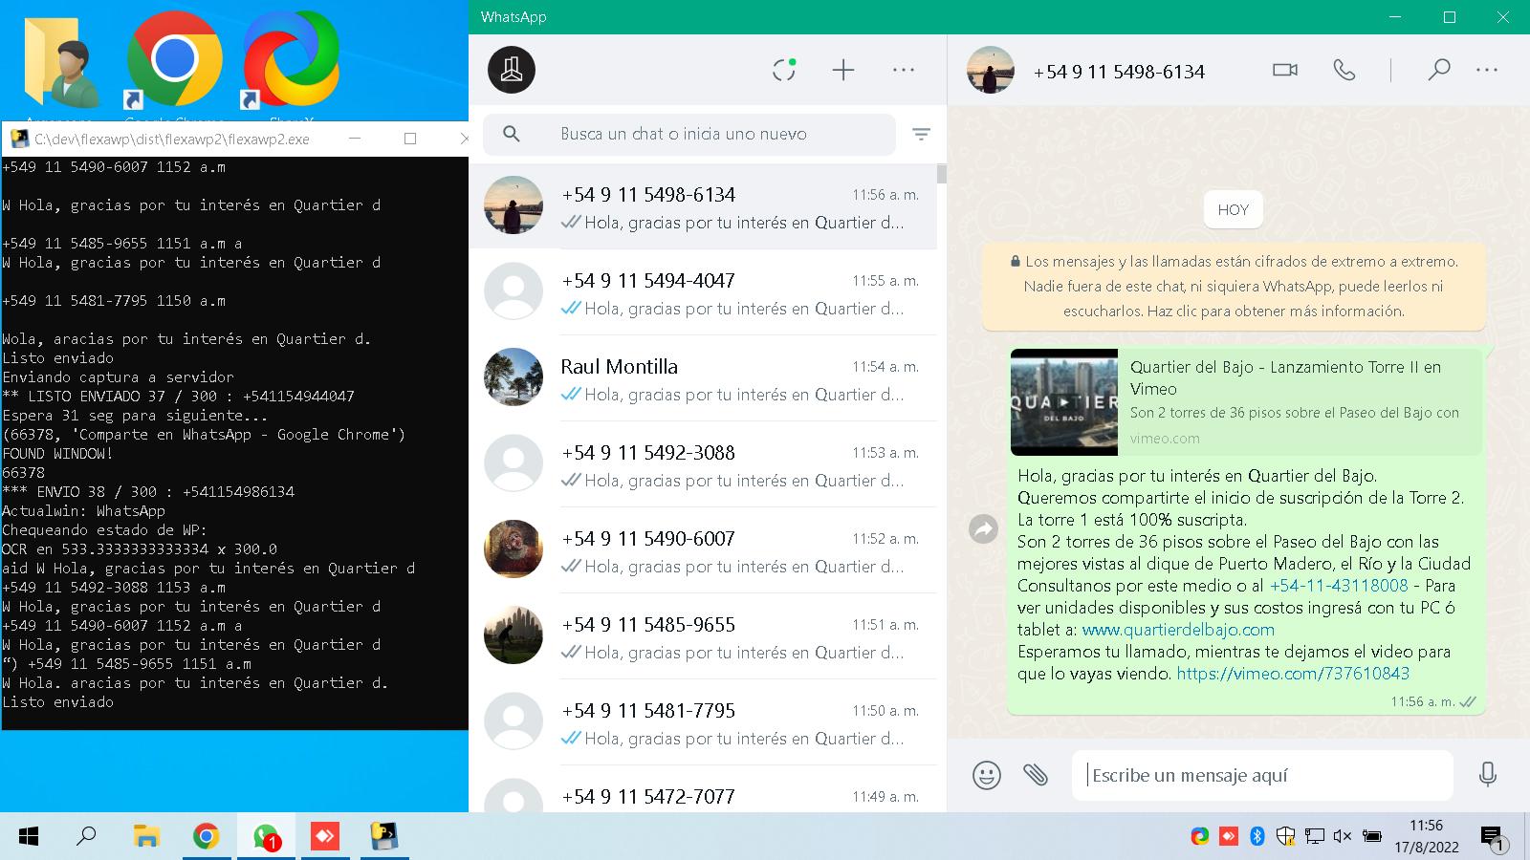
Task: Forward the sent message using arrow icon
Action: click(x=983, y=528)
